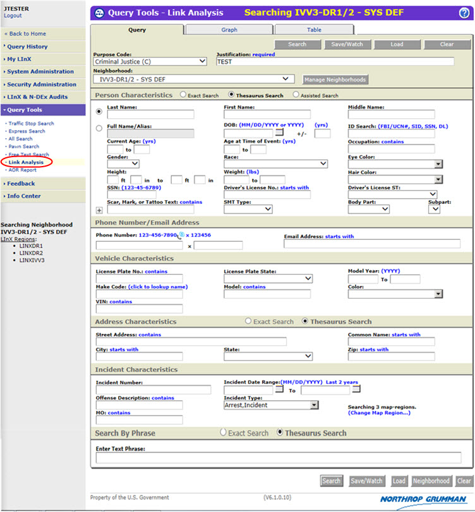Screen dimensions: 475x512
Task: Open the vehicle Color dropdown
Action: 395,294
